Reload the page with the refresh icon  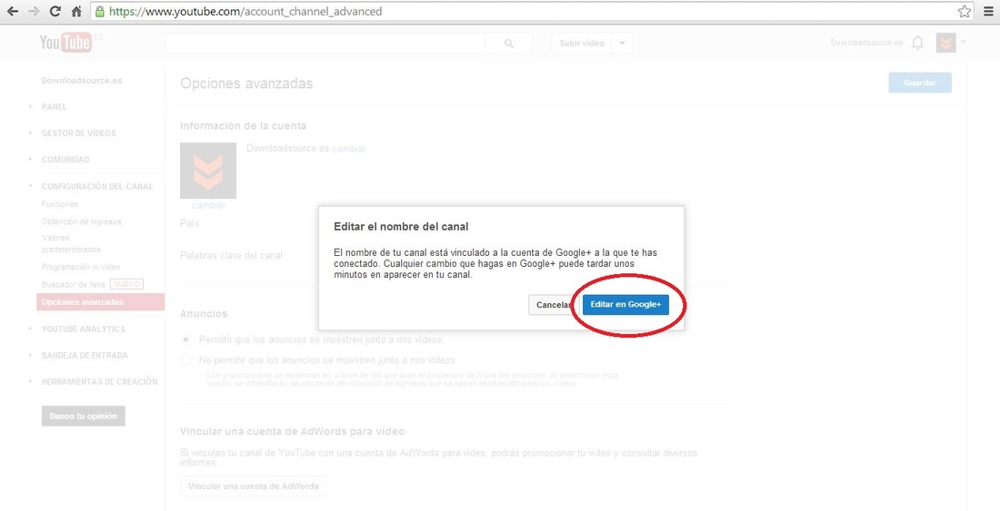coord(55,12)
